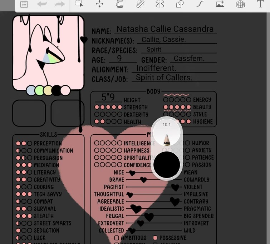Click the Idealistic–Pragmatic heart marker
Image resolution: width=270 pixels, height=244 pixels.
136,209
